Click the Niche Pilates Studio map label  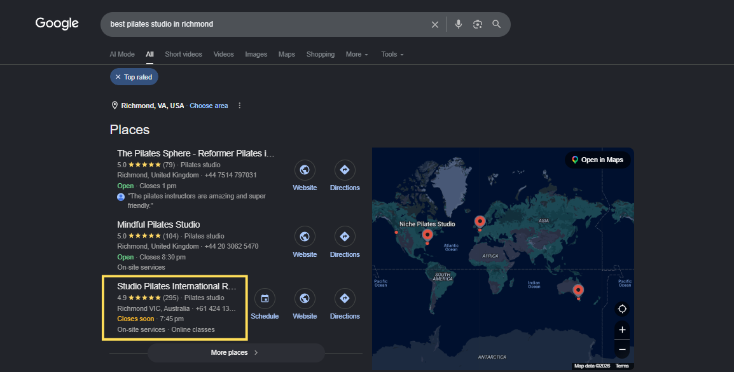tap(427, 224)
